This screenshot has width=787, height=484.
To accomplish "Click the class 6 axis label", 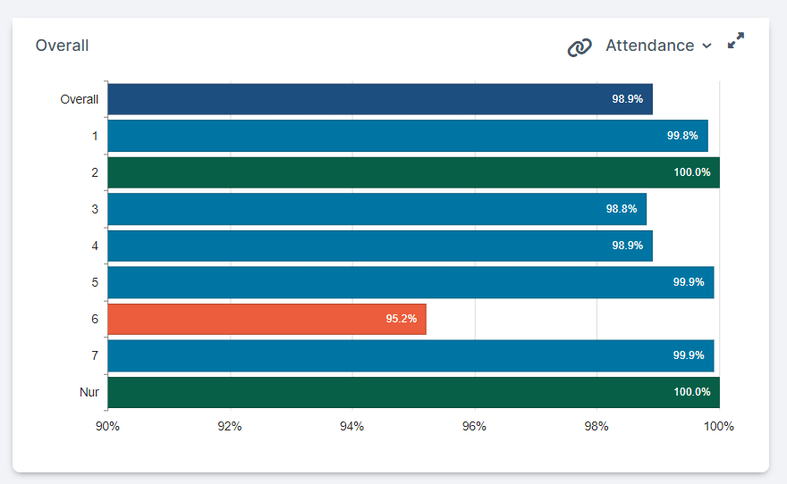I will pyautogui.click(x=94, y=319).
